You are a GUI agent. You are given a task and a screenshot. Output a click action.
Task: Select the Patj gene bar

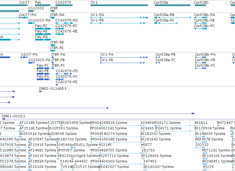click(43, 5)
